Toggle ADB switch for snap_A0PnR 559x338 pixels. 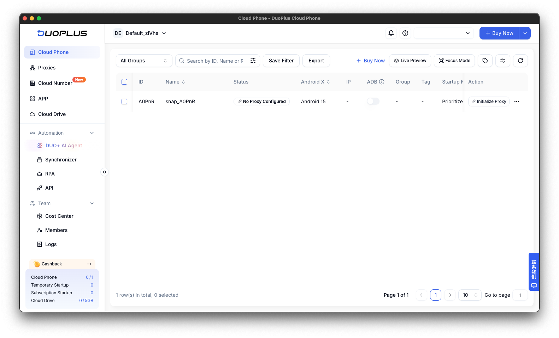[373, 101]
